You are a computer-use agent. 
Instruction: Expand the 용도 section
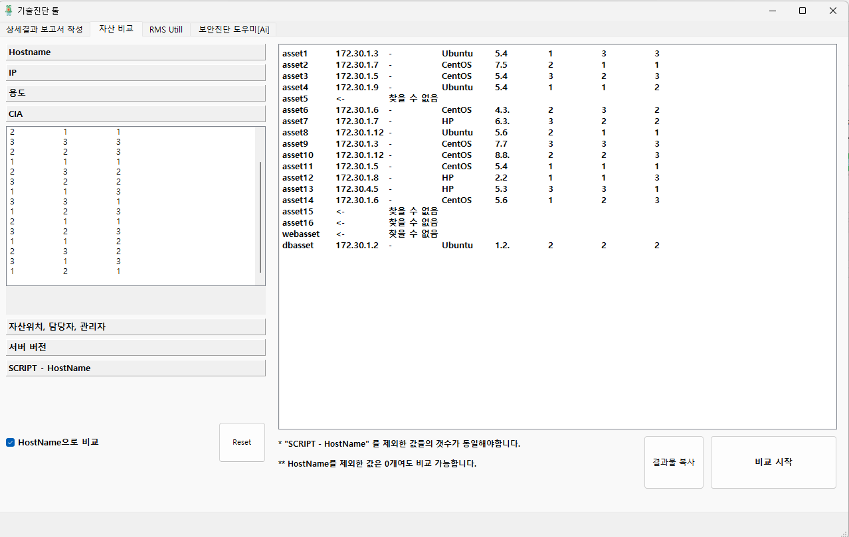pyautogui.click(x=136, y=93)
